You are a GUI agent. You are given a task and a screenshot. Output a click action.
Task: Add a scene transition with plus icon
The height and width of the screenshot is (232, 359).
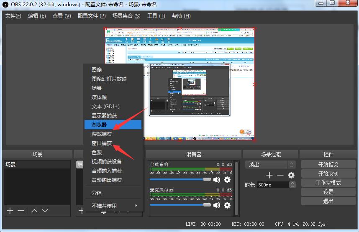pyautogui.click(x=269, y=175)
